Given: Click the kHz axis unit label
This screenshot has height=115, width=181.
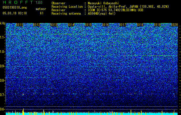Looking at the screenshot, I should coord(3,23).
